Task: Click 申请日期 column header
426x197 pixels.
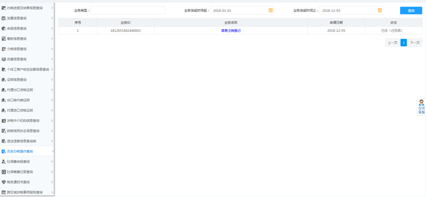Action: pos(336,23)
